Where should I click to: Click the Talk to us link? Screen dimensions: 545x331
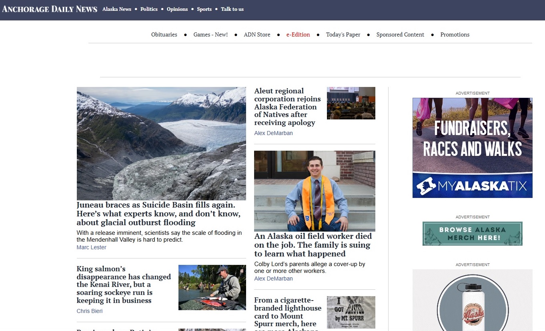tap(232, 9)
